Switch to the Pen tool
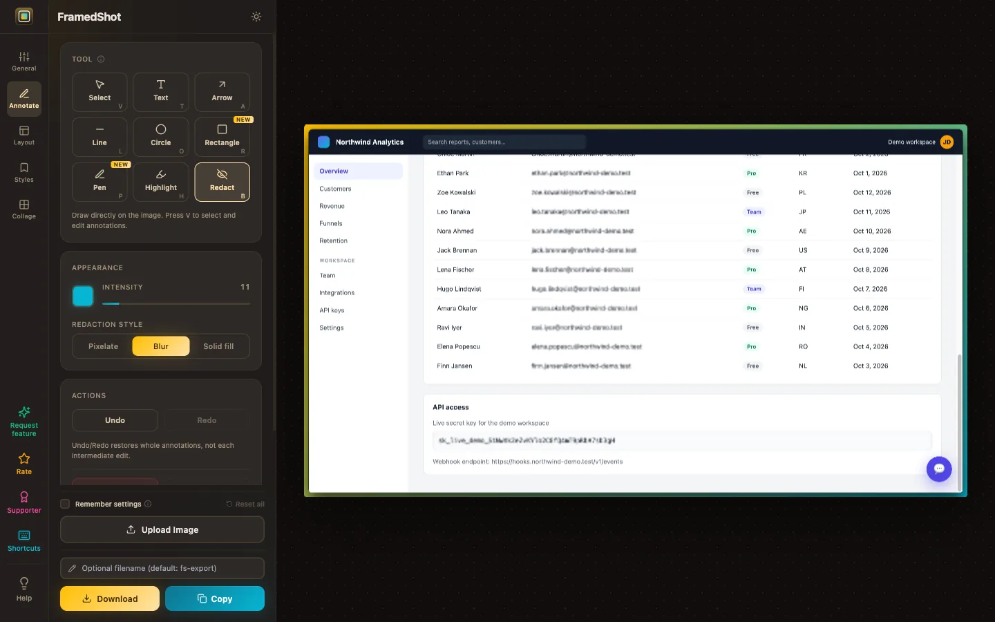This screenshot has width=995, height=622. pos(99,182)
